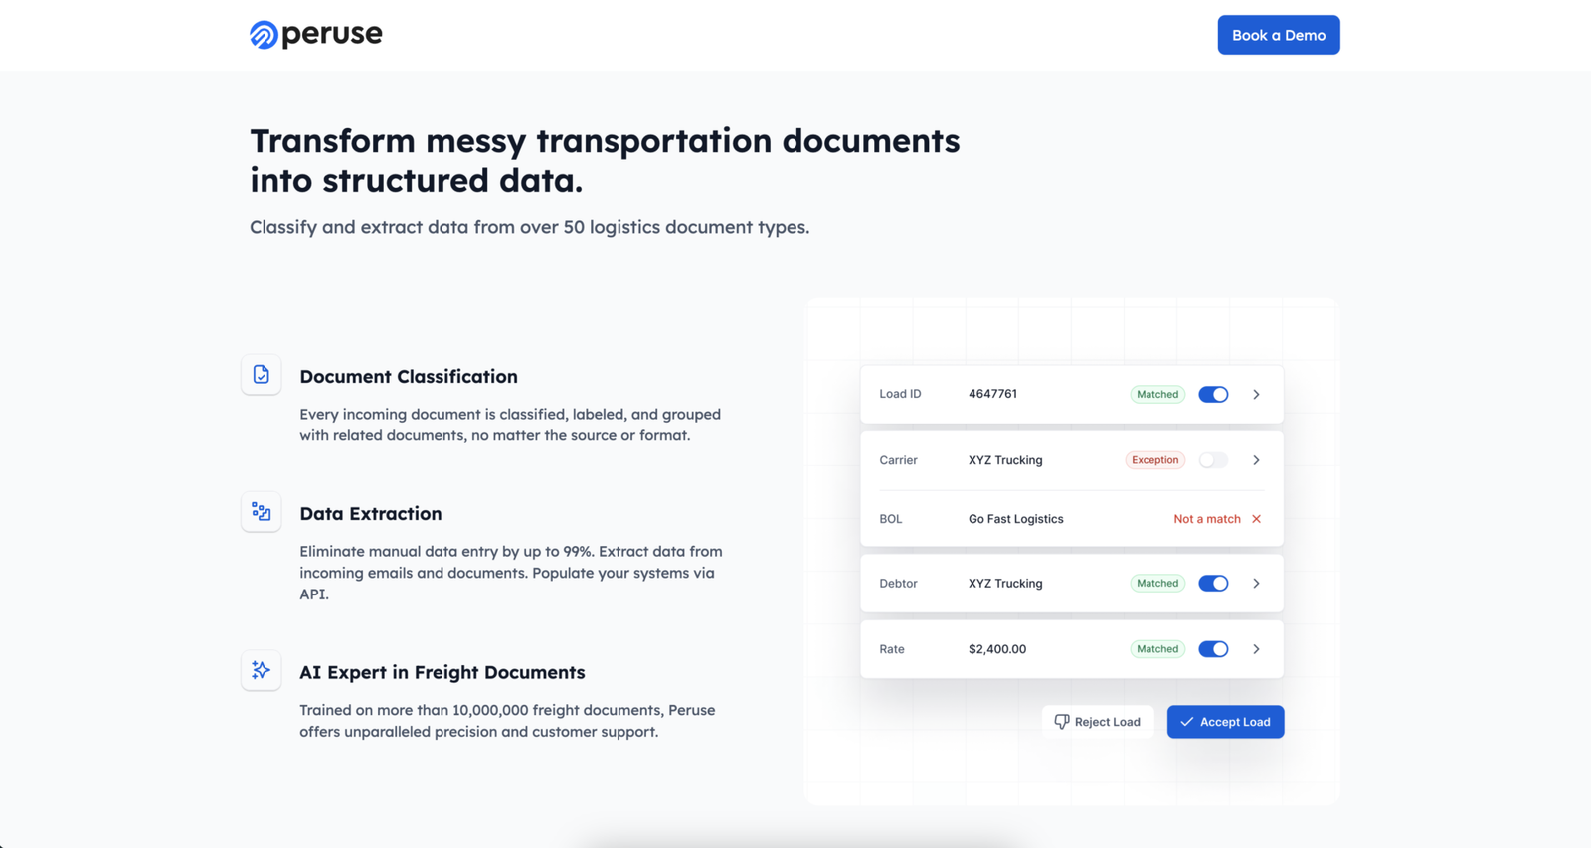Click the $2,400.00 rate value
The width and height of the screenshot is (1591, 848).
click(997, 649)
